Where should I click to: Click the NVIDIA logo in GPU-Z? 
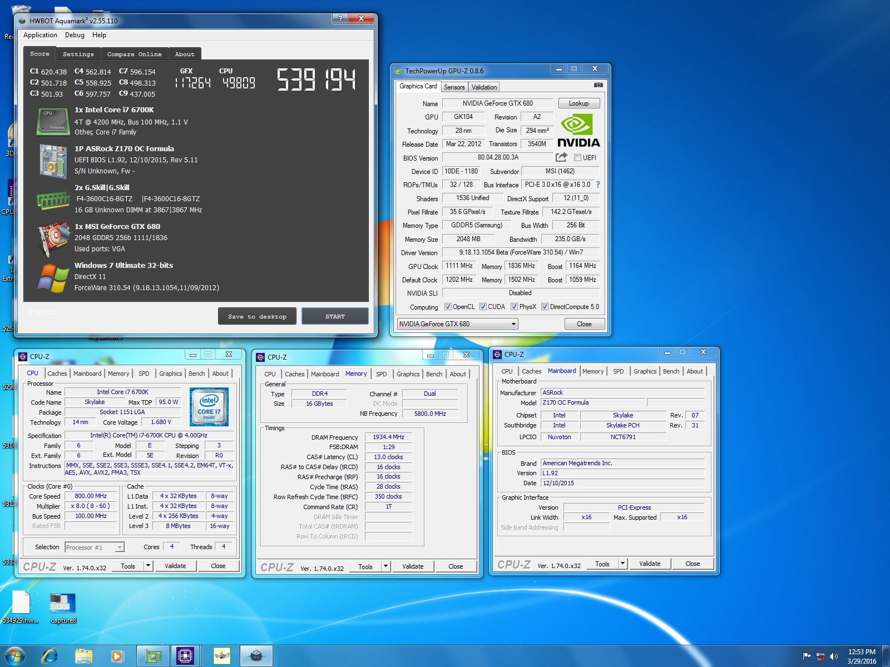click(578, 131)
